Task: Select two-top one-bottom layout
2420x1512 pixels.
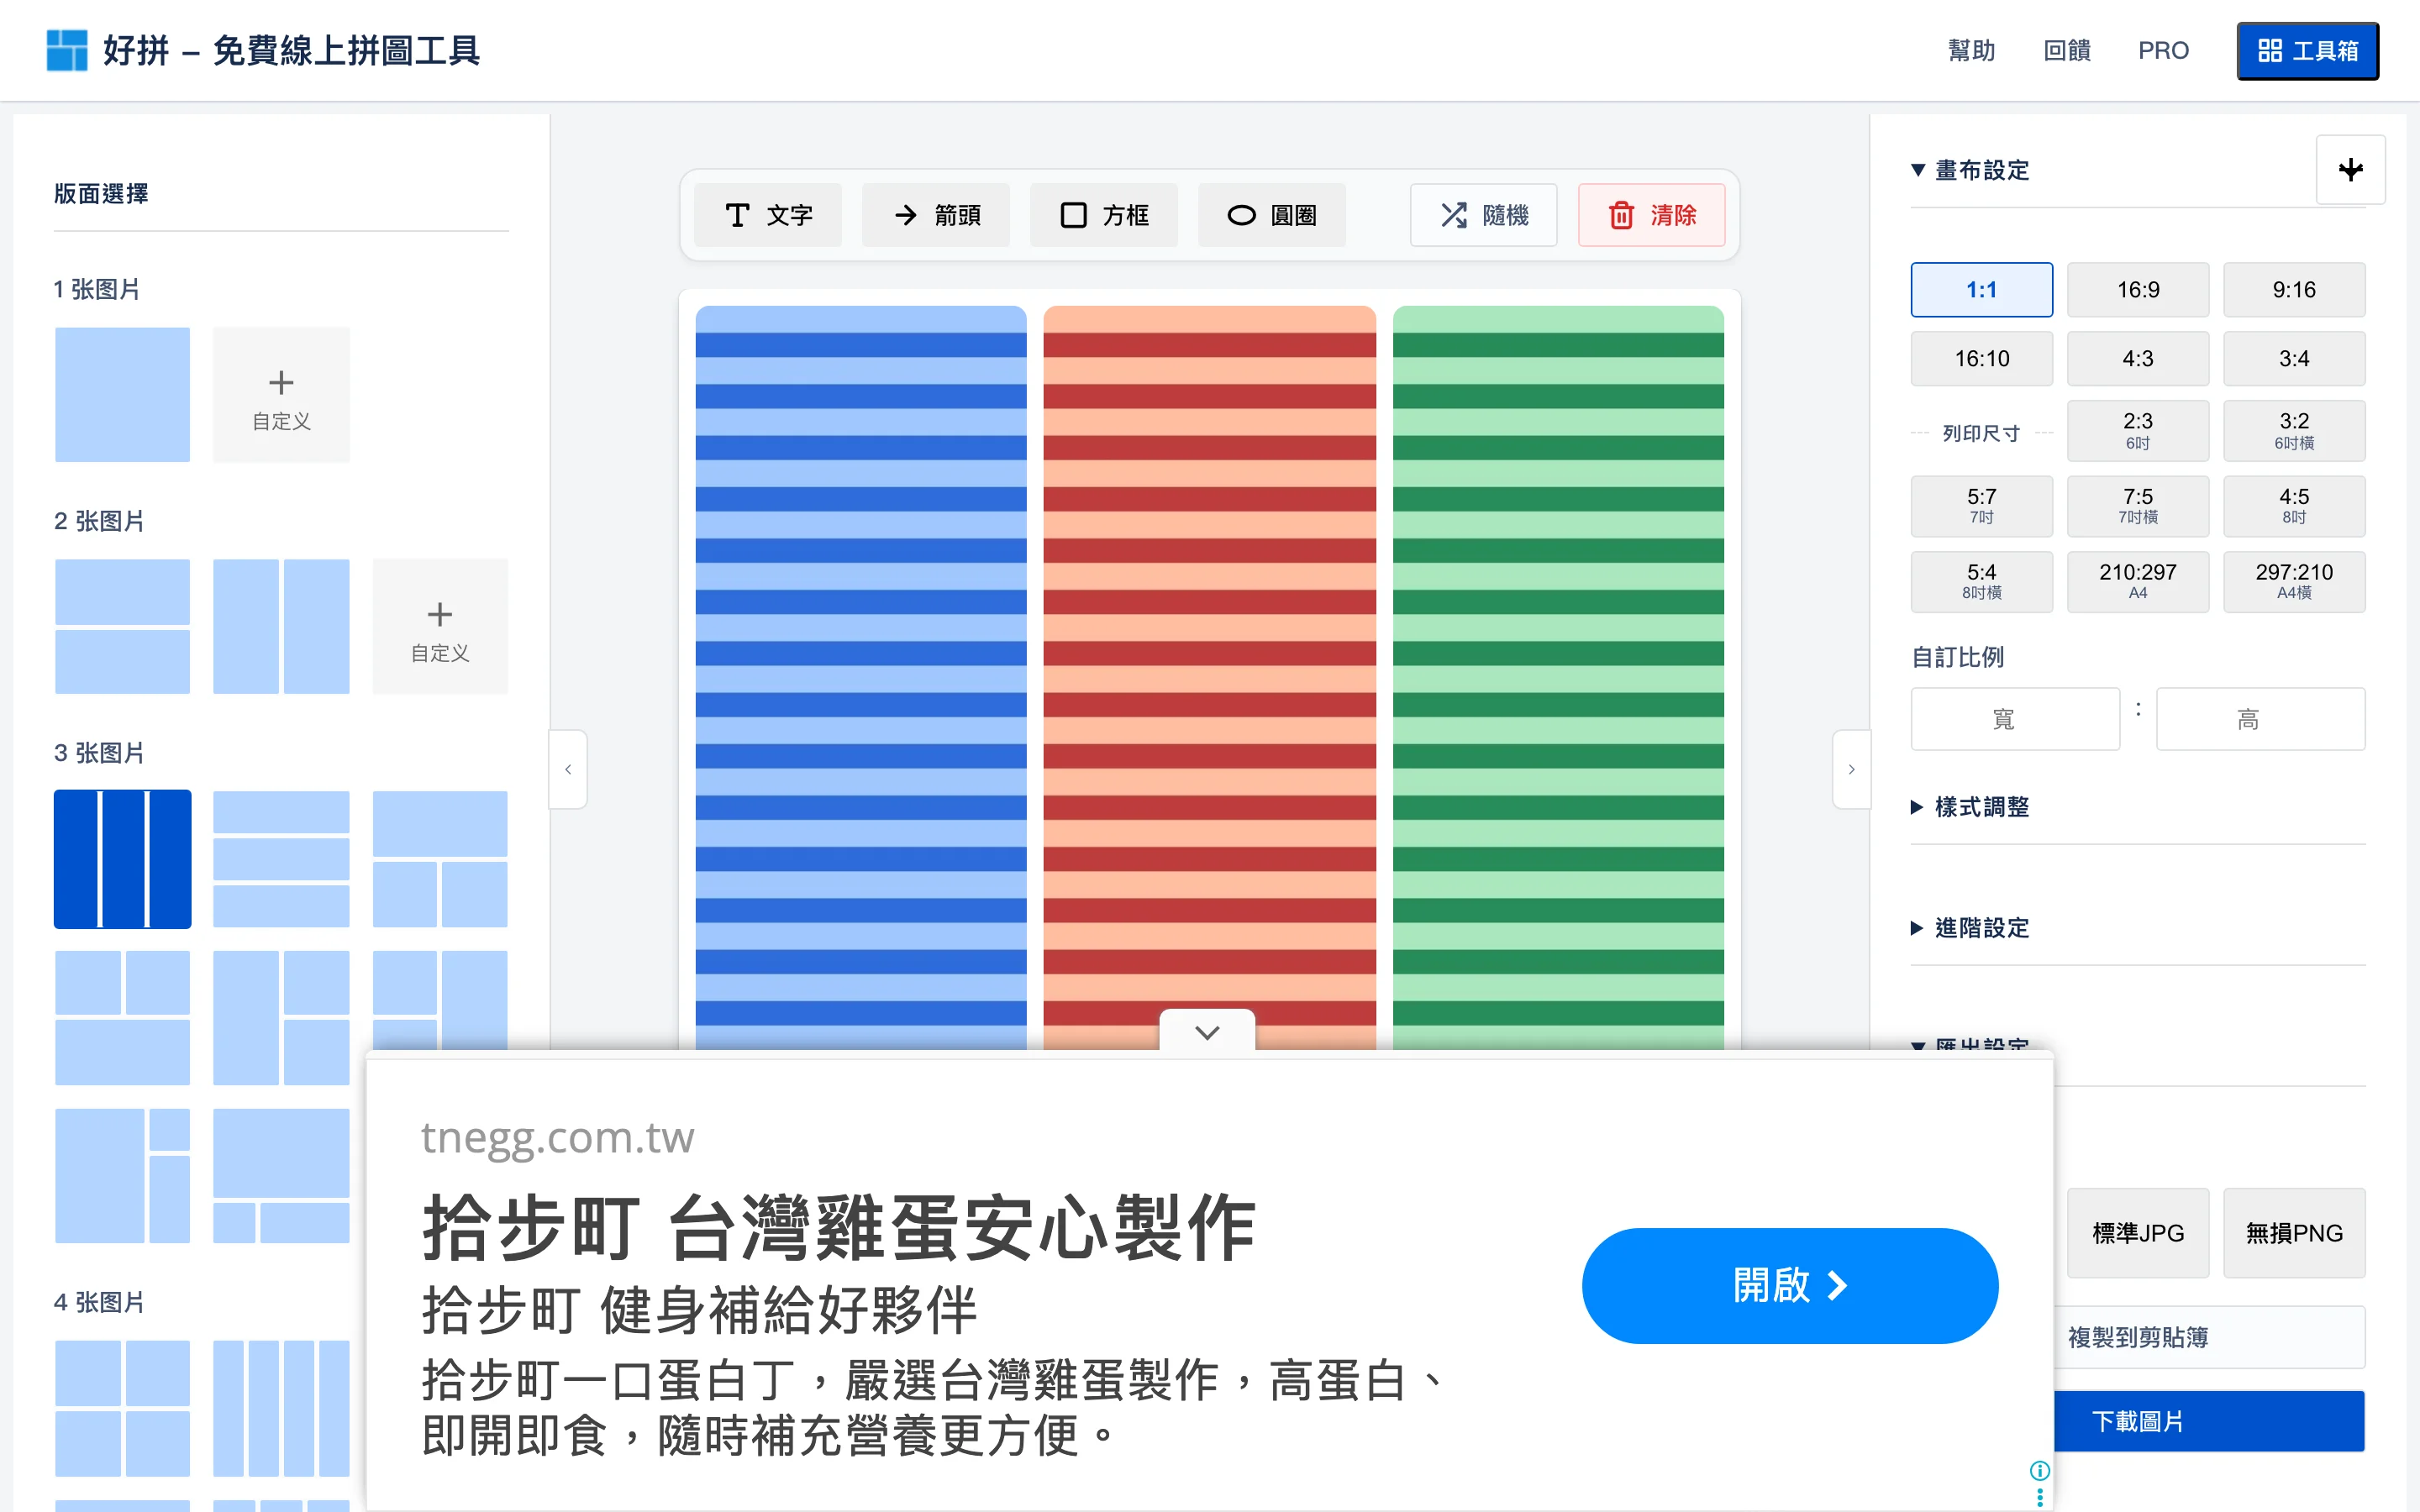Action: 122,1018
